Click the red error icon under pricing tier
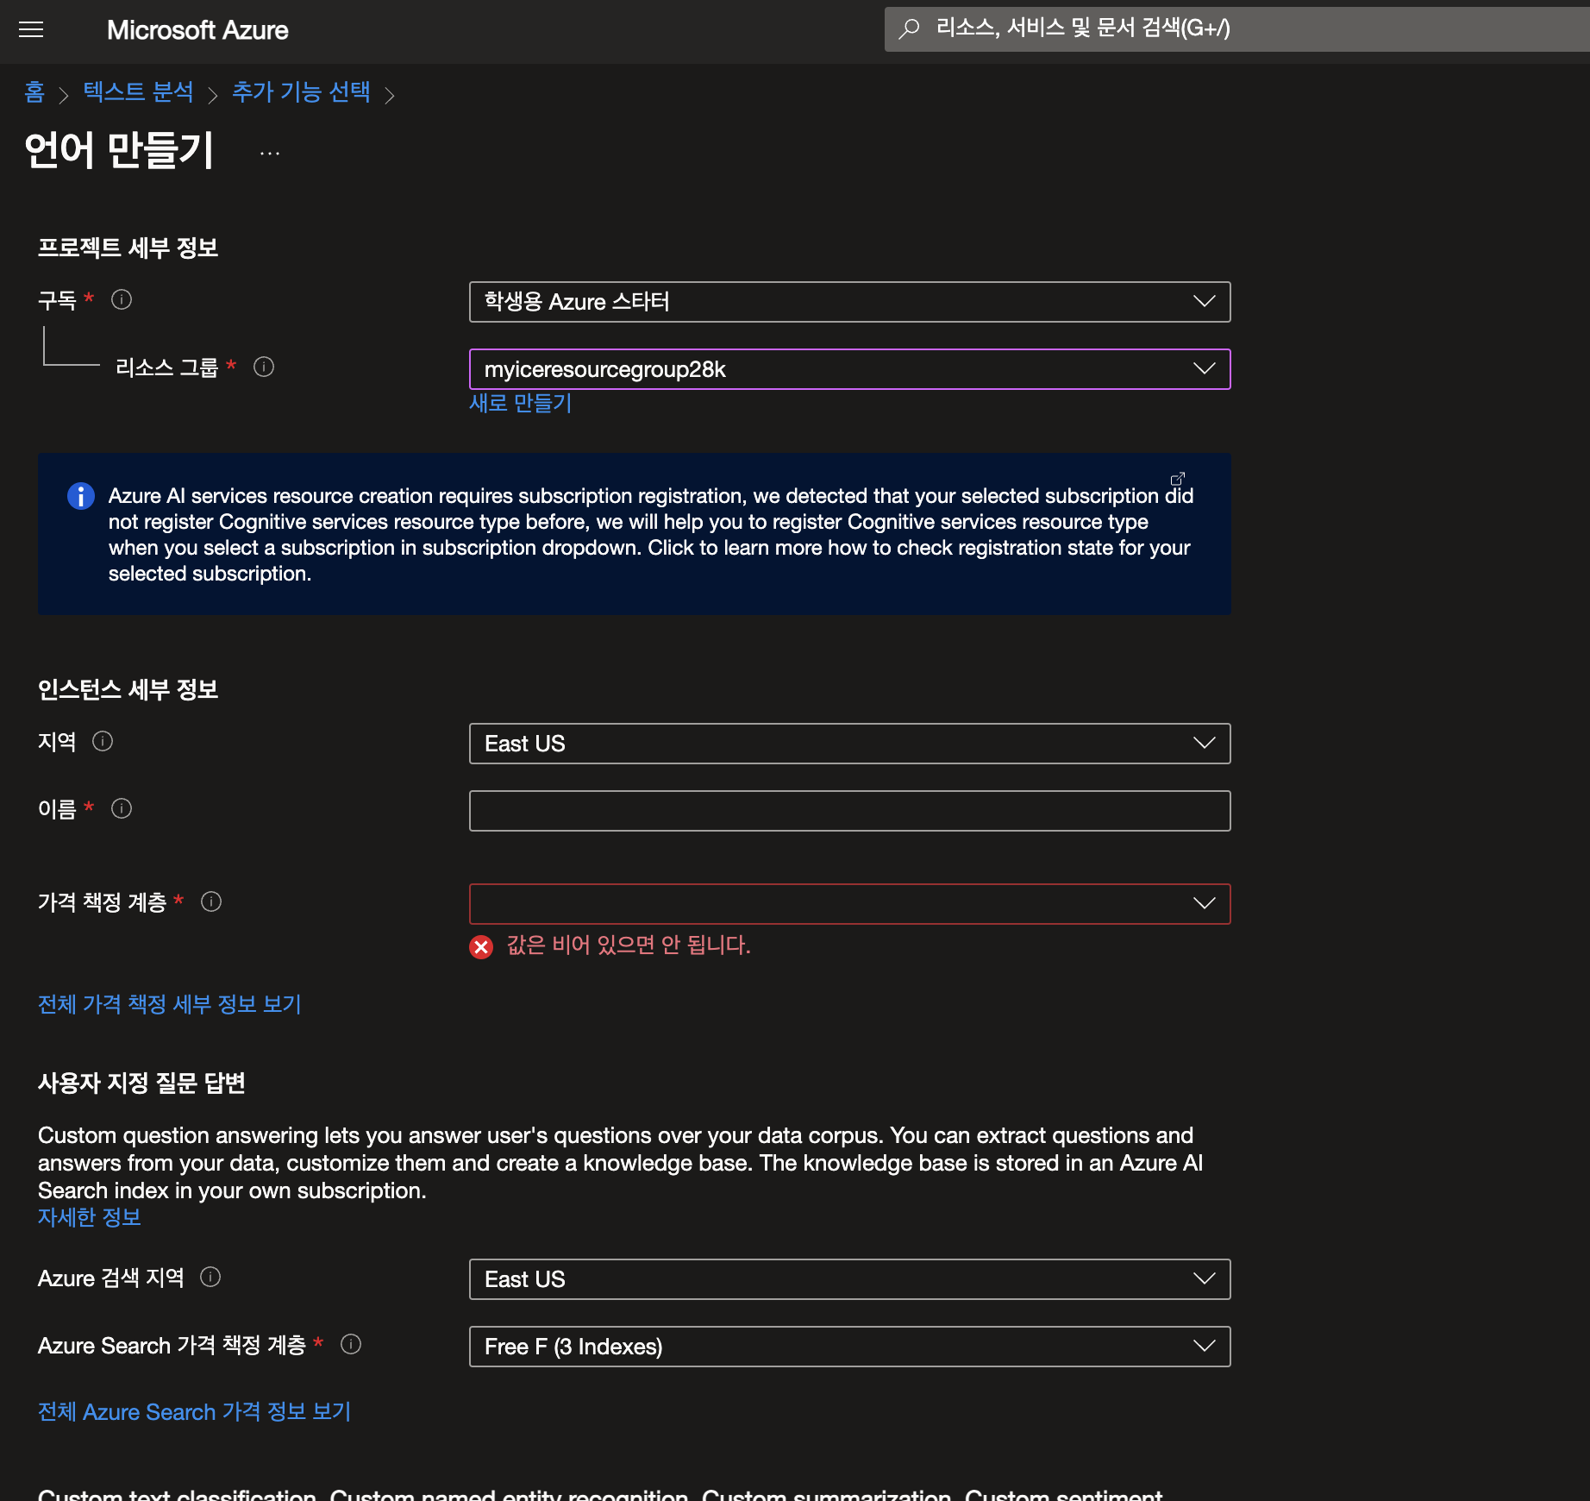1590x1501 pixels. [x=481, y=947]
